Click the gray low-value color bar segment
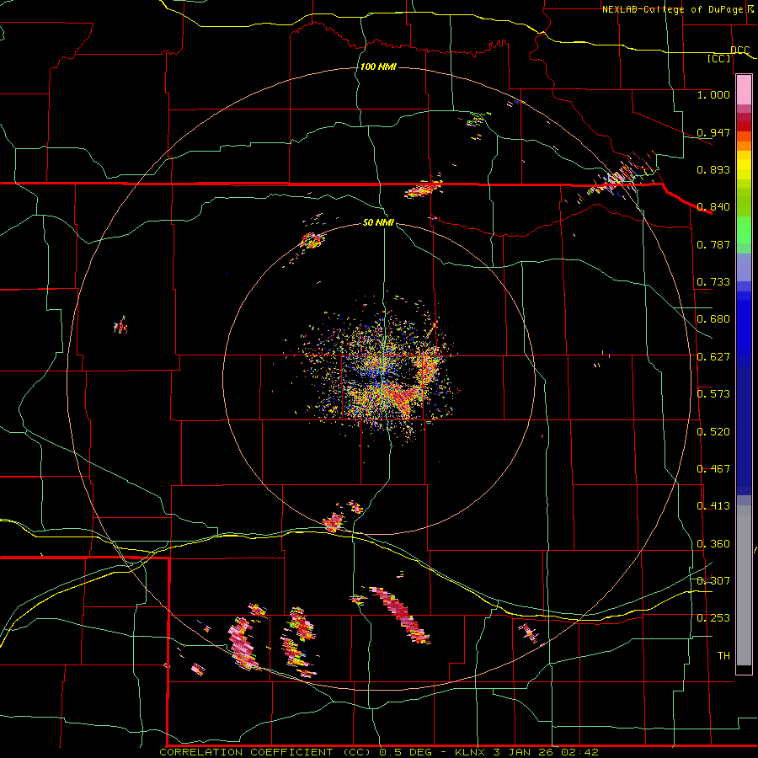 click(744, 585)
